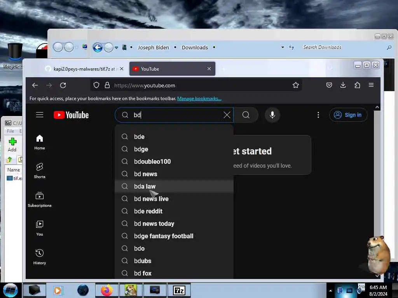Click Explorer window forward button
Screen dimensions: 398x298
coord(109,47)
